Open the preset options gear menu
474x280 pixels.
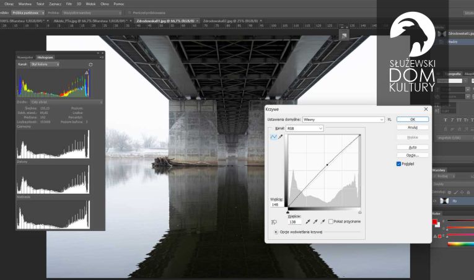(x=390, y=119)
